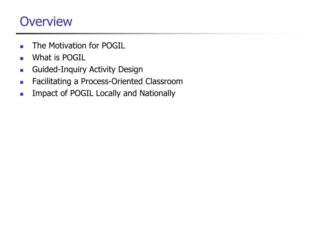
Task: Click the word Facilitating
Action: pyautogui.click(x=52, y=82)
